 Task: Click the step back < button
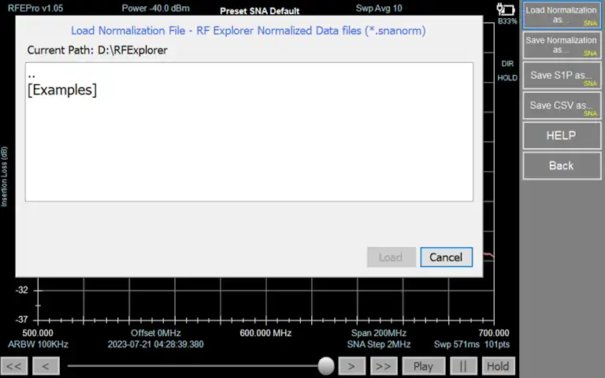pyautogui.click(x=46, y=366)
